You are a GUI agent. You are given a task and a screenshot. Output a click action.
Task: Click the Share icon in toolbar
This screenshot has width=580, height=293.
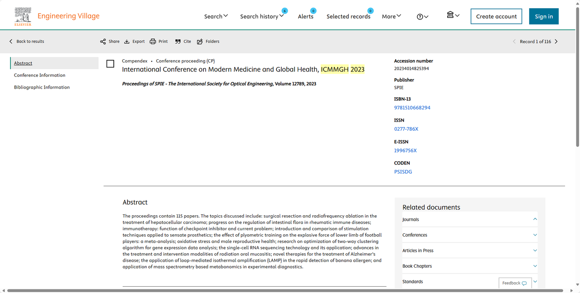click(x=103, y=42)
